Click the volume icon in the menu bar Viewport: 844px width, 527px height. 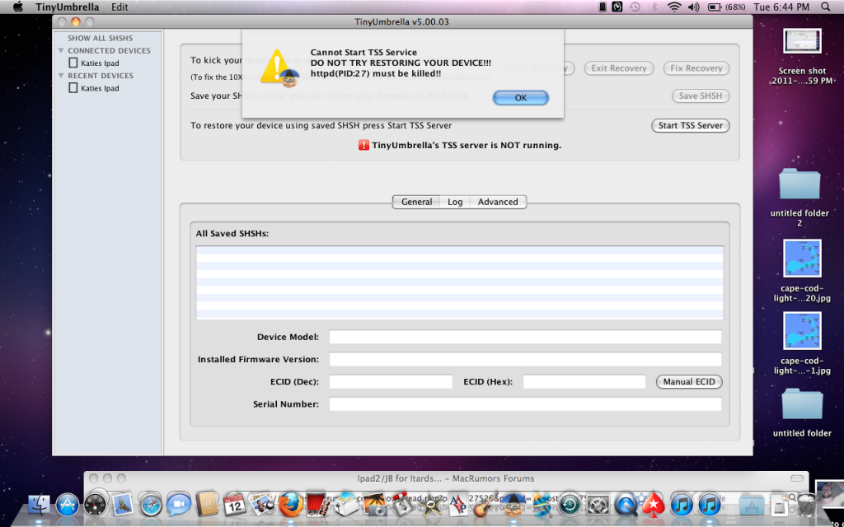click(x=693, y=7)
